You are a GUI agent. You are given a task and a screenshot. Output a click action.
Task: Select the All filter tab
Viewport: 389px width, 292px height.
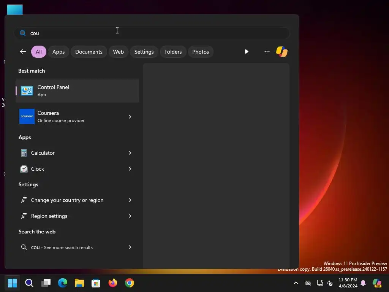(39, 52)
